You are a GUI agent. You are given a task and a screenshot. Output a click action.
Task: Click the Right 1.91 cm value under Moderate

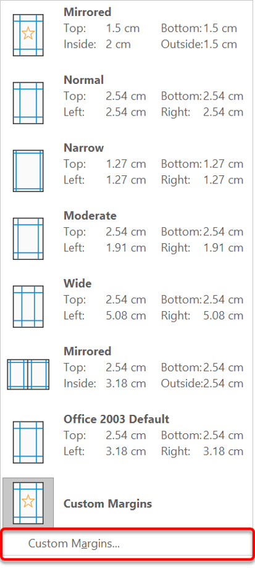pyautogui.click(x=223, y=248)
